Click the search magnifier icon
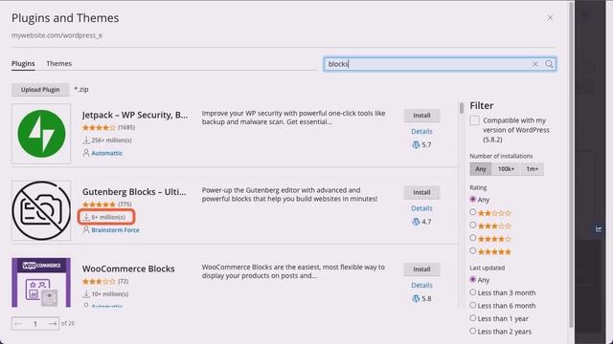The height and width of the screenshot is (344, 613). pyautogui.click(x=549, y=64)
